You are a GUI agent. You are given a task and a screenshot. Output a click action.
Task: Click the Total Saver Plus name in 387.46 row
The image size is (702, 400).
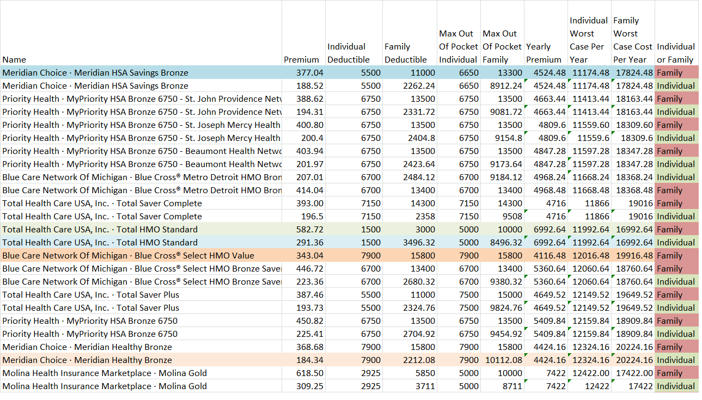141,294
